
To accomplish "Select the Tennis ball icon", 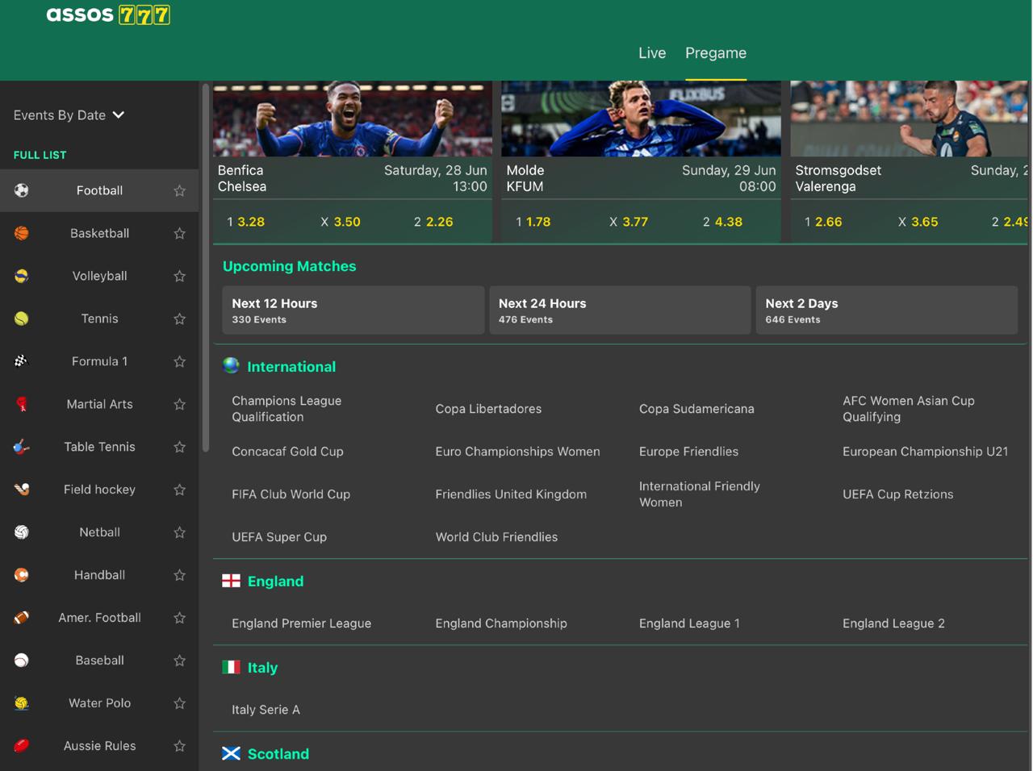I will click(22, 319).
